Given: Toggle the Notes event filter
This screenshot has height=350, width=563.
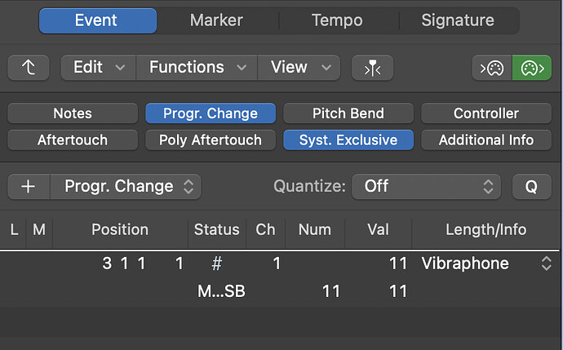Looking at the screenshot, I should (x=73, y=113).
